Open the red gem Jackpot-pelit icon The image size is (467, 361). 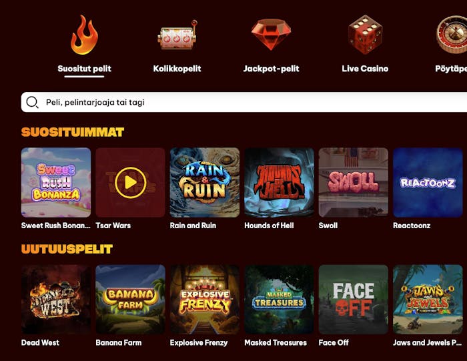click(271, 35)
